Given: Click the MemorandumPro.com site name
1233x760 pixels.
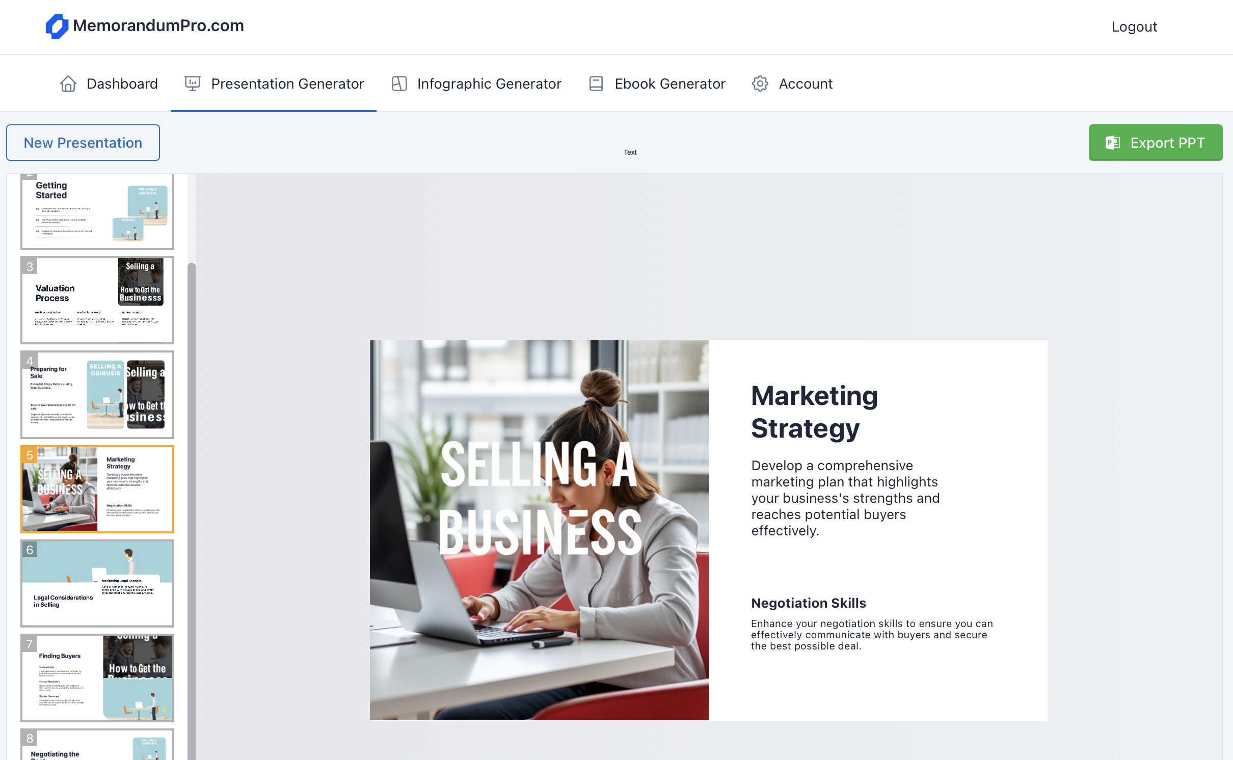Looking at the screenshot, I should click(x=158, y=25).
